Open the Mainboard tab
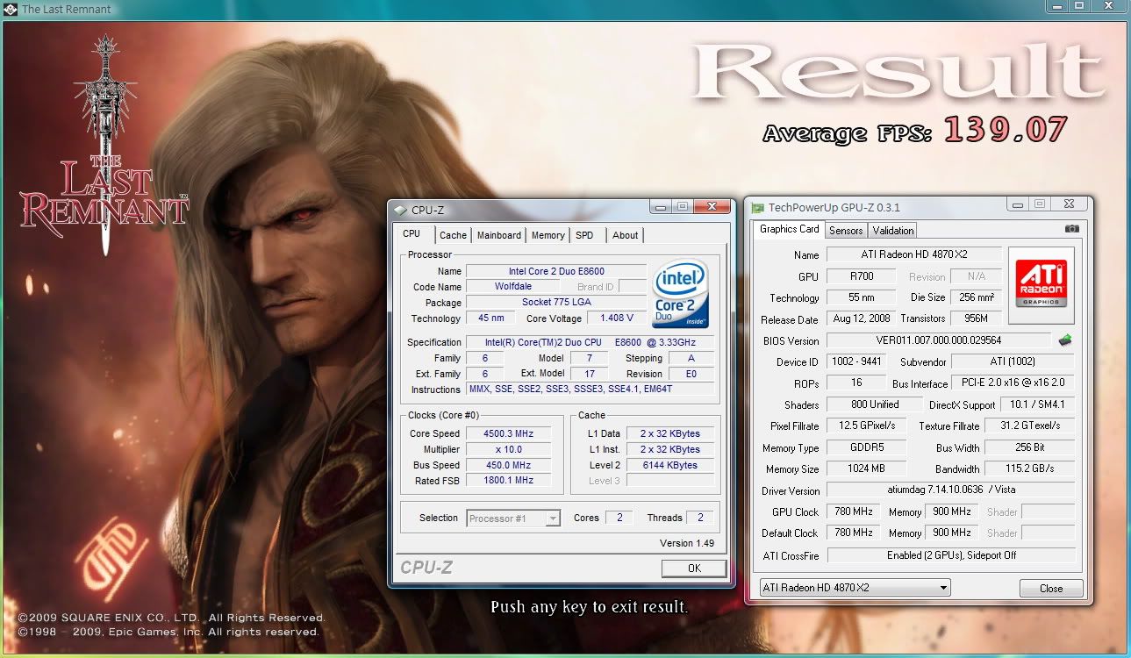This screenshot has width=1131, height=658. point(498,235)
